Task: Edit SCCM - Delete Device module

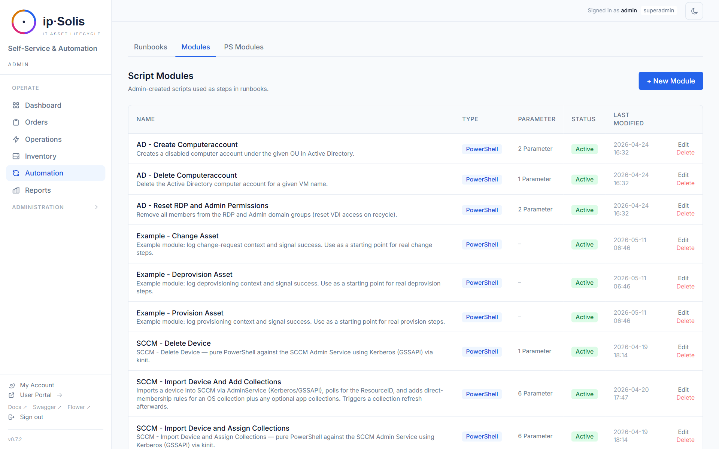Action: 683,347
